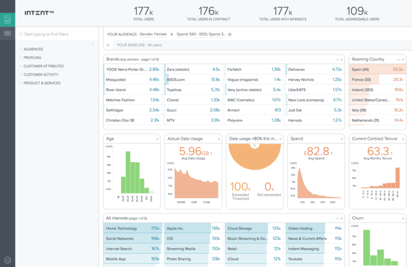Select the Apple Inc. interest row
Image resolution: width=412 pixels, height=267 pixels.
(x=193, y=229)
